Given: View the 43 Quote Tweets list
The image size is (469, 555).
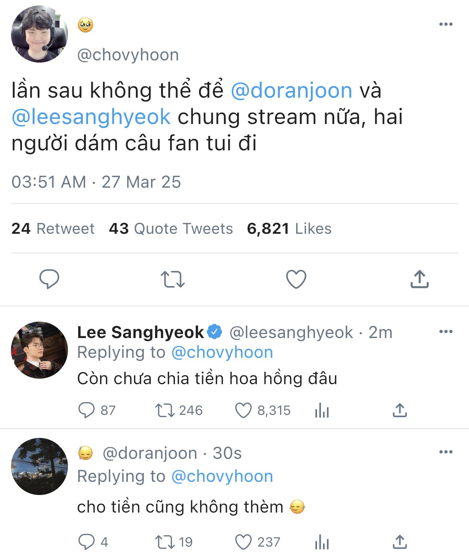Looking at the screenshot, I should tap(171, 229).
